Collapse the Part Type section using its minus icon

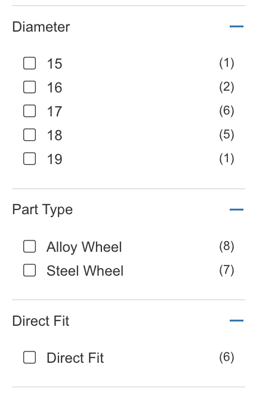tap(236, 209)
